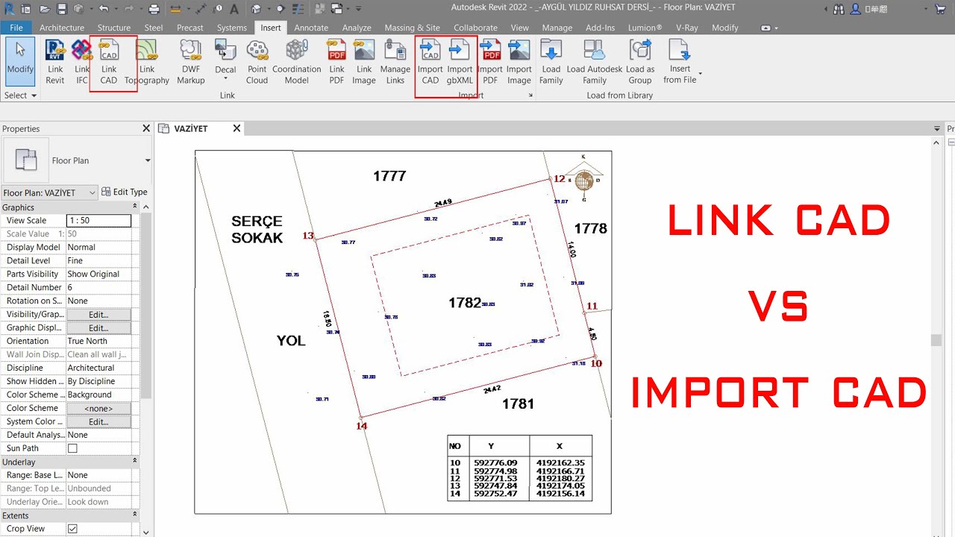This screenshot has height=537, width=955.
Task: Toggle the Crop View checkbox
Action: [x=72, y=529]
